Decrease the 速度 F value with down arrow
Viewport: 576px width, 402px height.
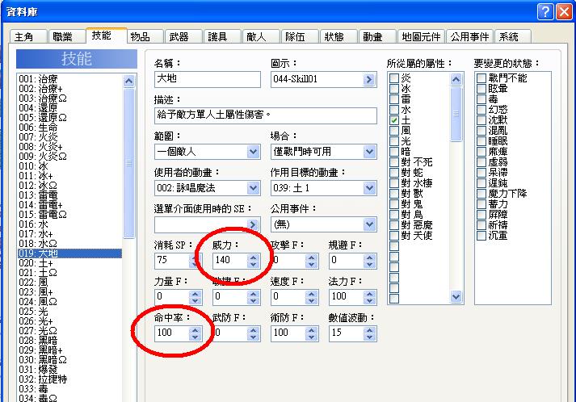point(312,300)
